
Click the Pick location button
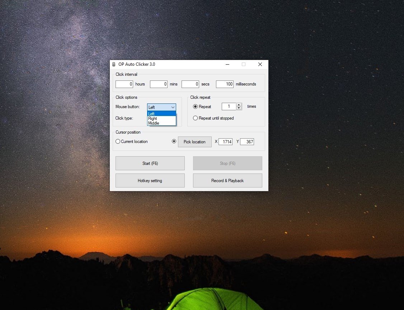(x=194, y=142)
